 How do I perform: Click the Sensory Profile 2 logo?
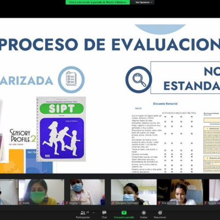[23, 136]
